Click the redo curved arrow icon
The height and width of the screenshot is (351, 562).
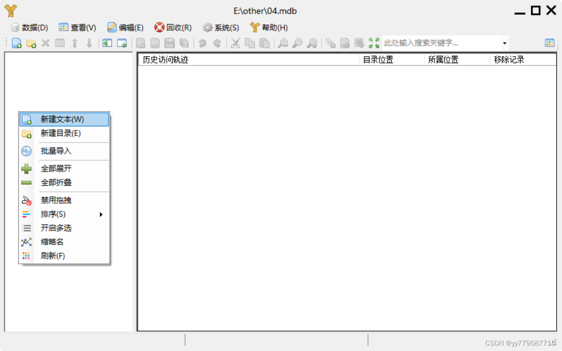tap(217, 43)
